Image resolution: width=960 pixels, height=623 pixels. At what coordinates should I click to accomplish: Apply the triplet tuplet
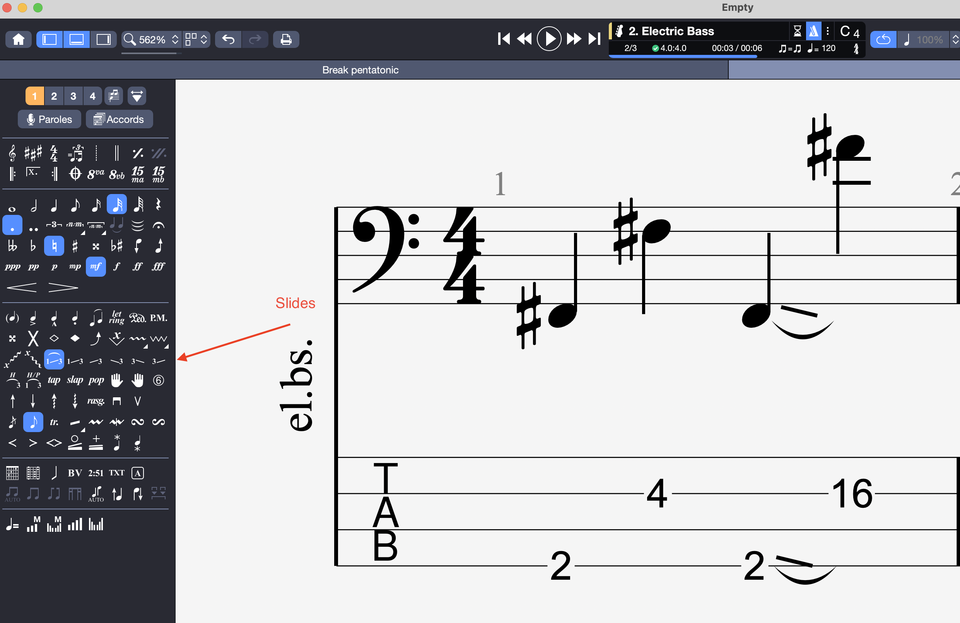(54, 225)
